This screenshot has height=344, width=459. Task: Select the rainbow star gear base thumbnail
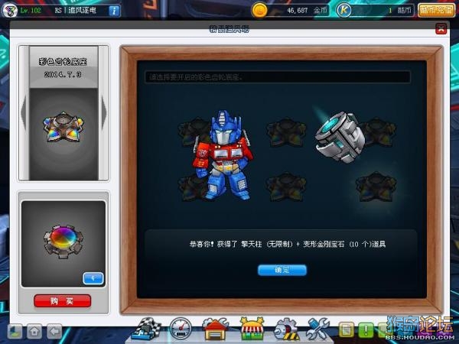63,127
